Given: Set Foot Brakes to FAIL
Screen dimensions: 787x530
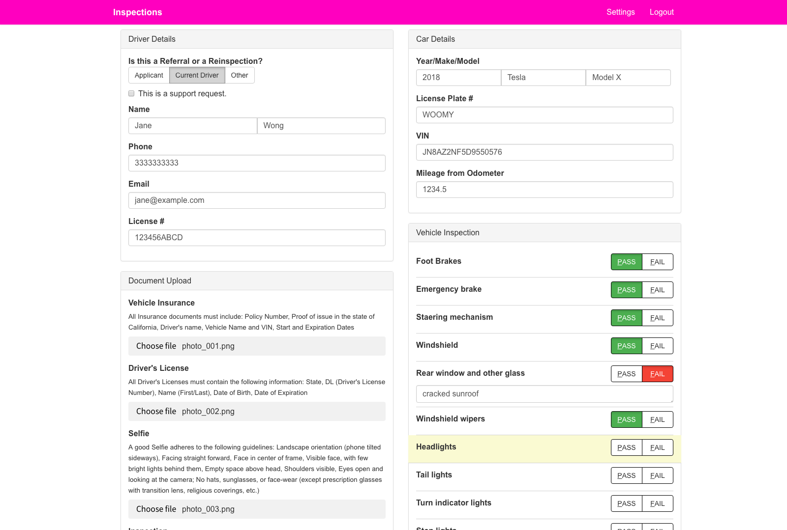Looking at the screenshot, I should (x=657, y=262).
